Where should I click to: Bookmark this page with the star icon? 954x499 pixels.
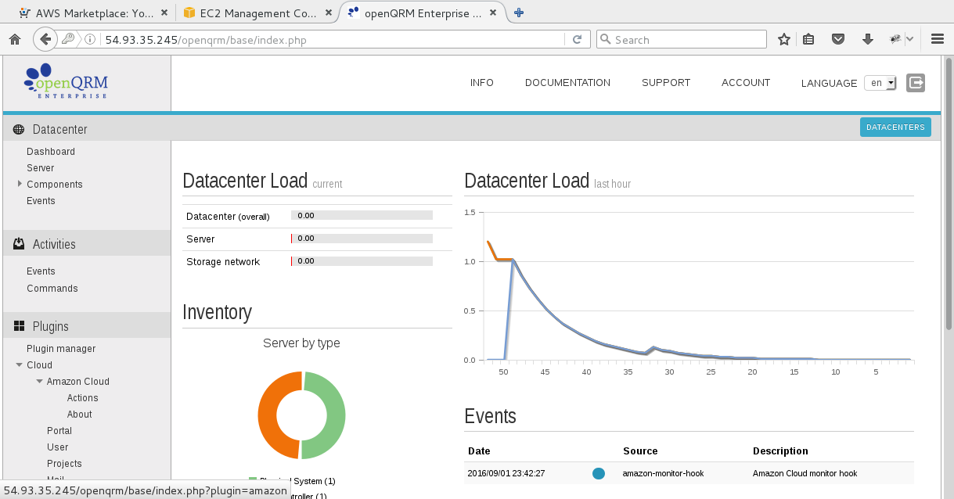[x=784, y=39]
